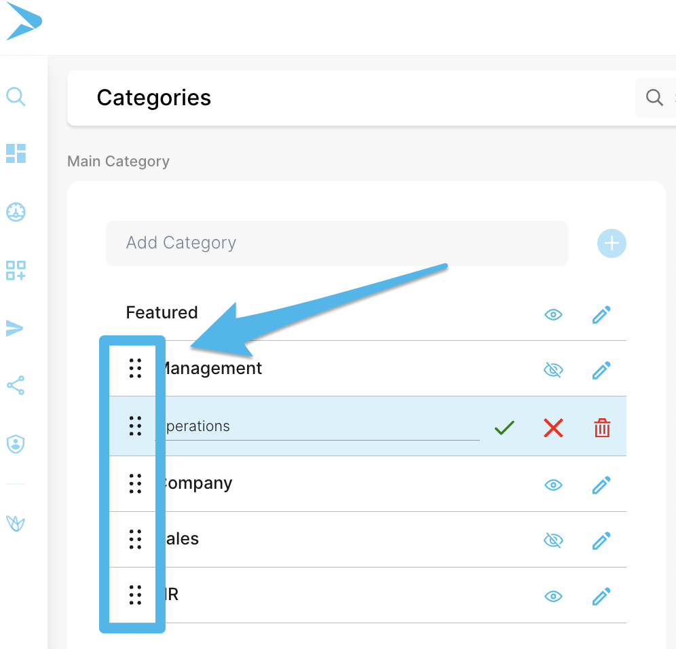Cancel the Operations edit with red X
Image resolution: width=676 pixels, height=649 pixels.
pyautogui.click(x=554, y=428)
